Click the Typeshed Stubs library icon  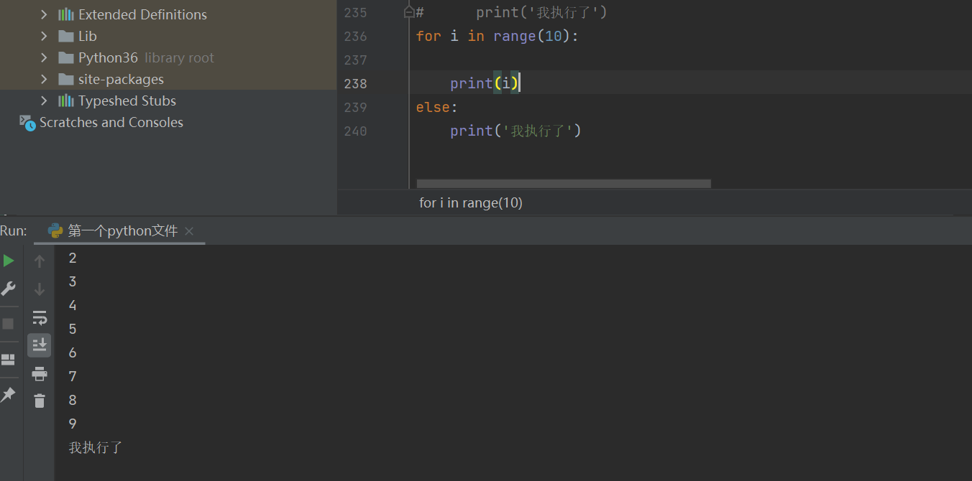click(66, 101)
